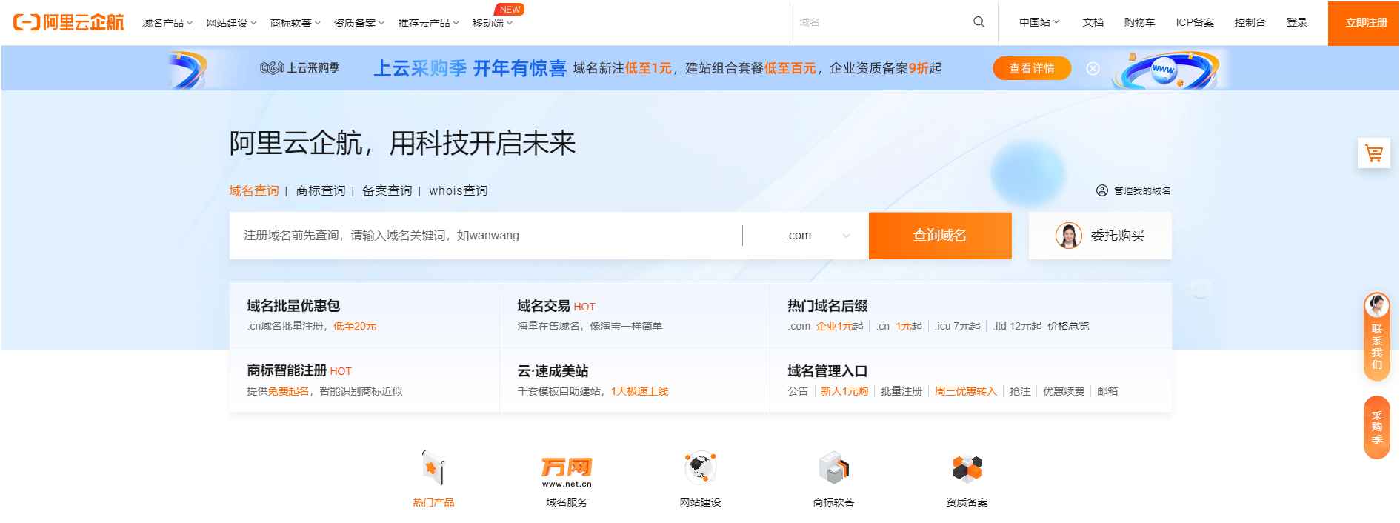Click the domain keyword input field
This screenshot has height=523, width=1400.
click(x=485, y=236)
